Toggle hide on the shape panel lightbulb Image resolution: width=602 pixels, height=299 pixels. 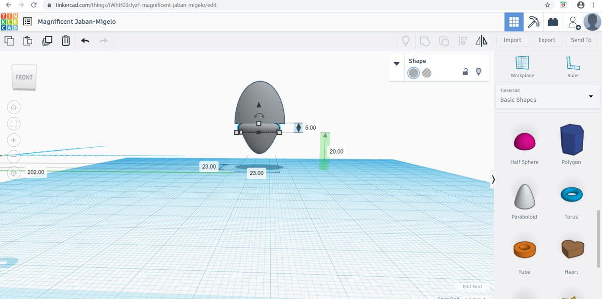(478, 72)
